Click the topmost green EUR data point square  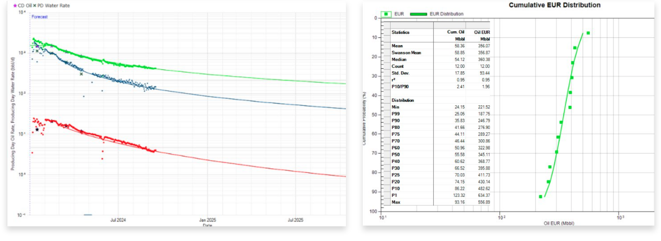588,33
